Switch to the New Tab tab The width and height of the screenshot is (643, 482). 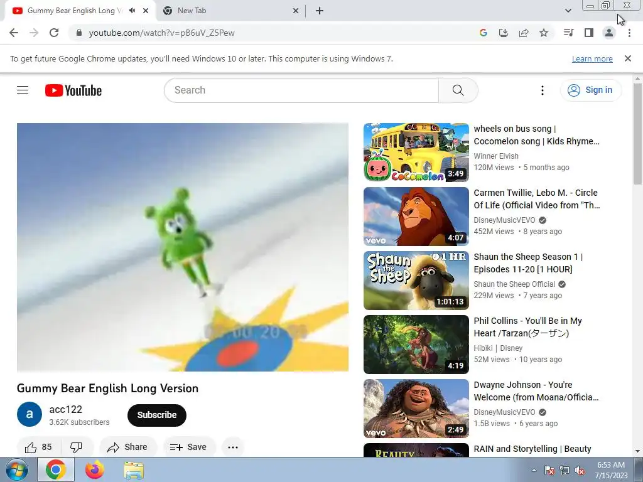[230, 11]
